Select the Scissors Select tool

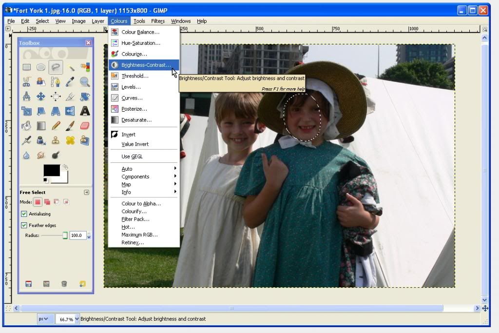click(26, 82)
